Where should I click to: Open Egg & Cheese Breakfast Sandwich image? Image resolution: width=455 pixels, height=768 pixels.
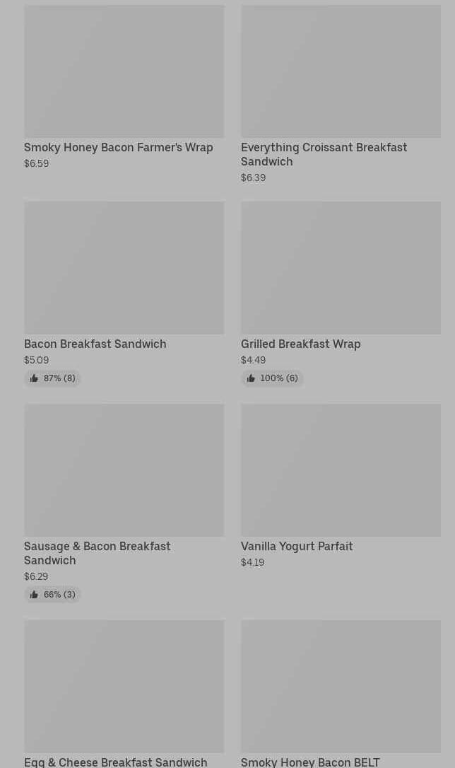(124, 686)
